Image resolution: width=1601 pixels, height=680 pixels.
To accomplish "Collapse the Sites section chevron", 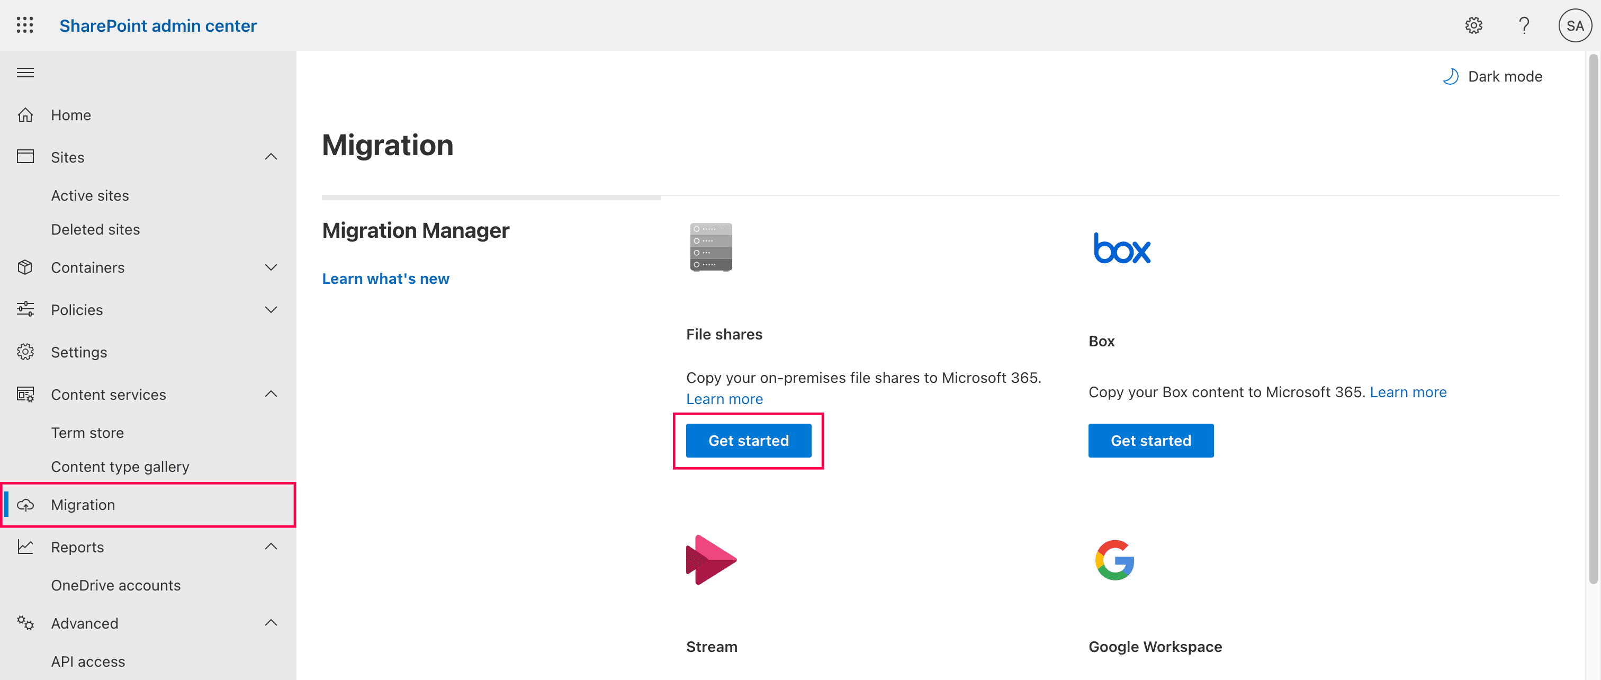I will 271,157.
